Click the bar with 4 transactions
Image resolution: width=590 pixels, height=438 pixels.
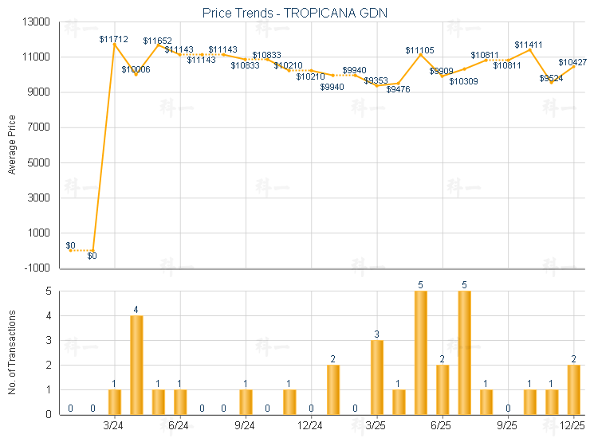pos(136,365)
